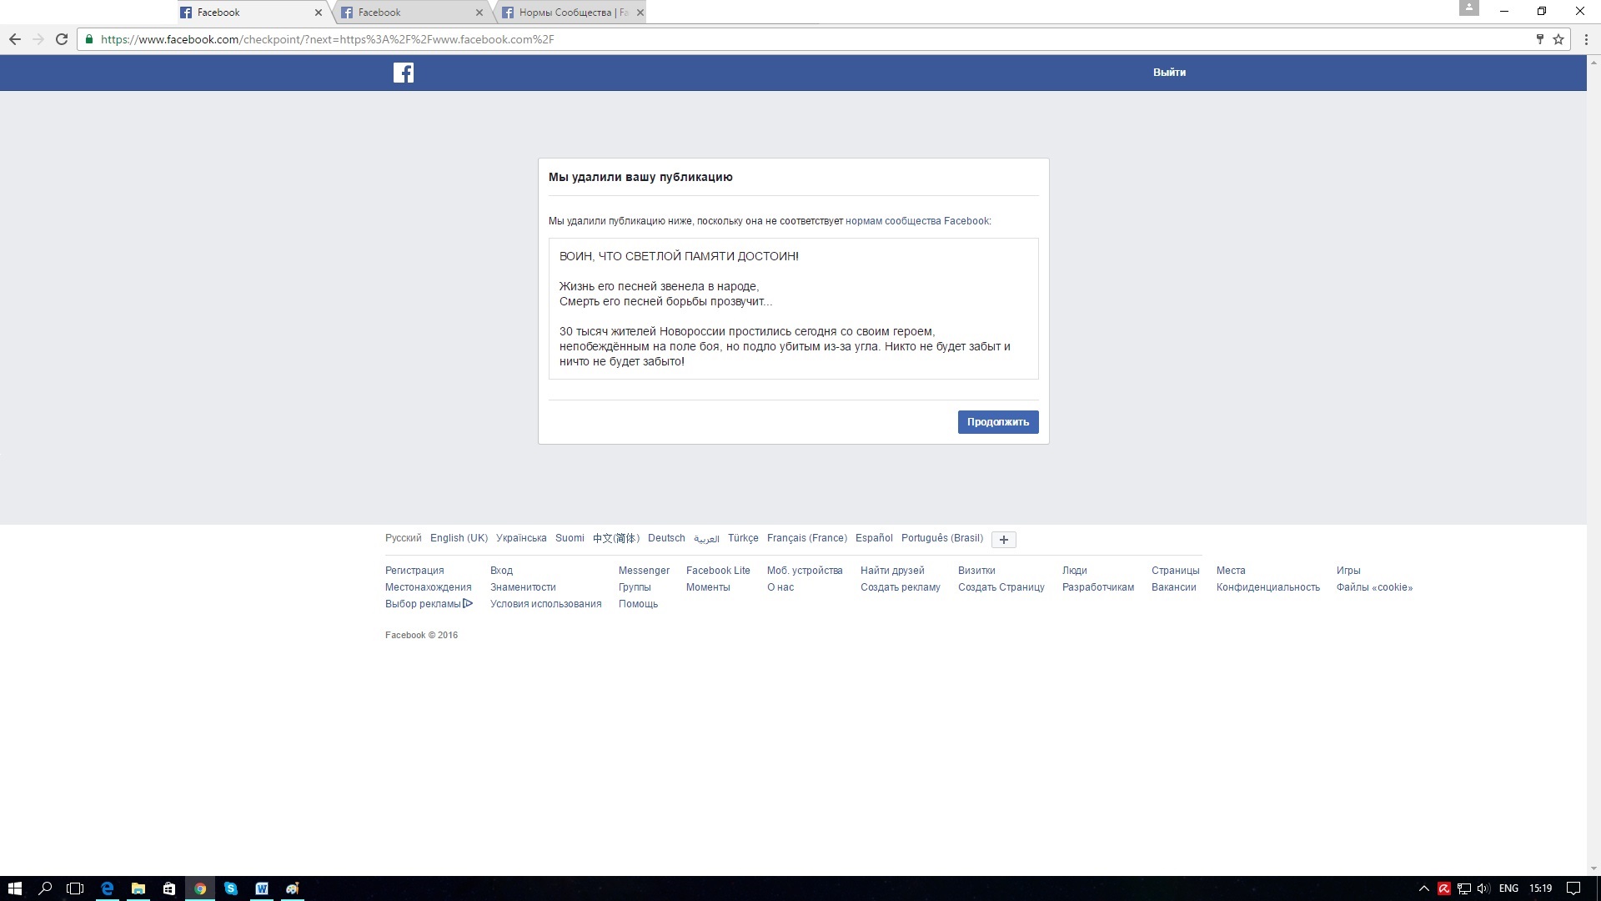Go forward with browser forward arrow
Screen dimensions: 1601x901
(38, 39)
